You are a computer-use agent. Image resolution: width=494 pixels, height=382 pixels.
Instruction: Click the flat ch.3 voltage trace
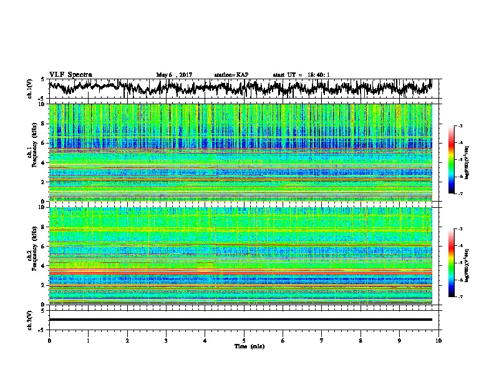(240, 320)
